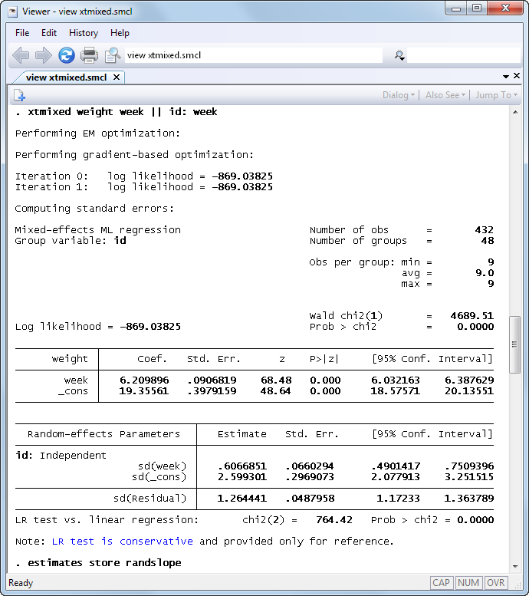Click the Print icon

[90, 55]
